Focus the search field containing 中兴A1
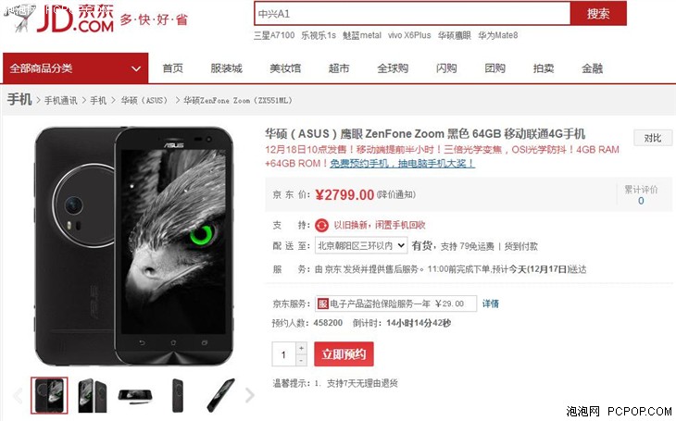676x421 pixels. coord(412,13)
